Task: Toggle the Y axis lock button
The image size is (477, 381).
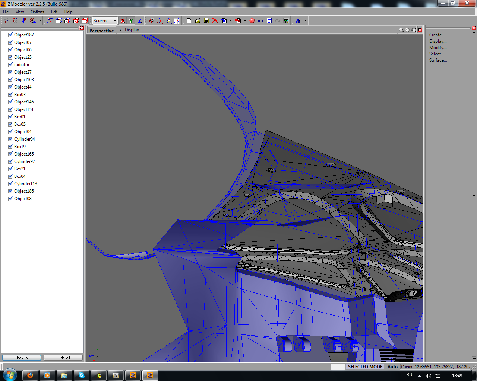Action: point(131,21)
